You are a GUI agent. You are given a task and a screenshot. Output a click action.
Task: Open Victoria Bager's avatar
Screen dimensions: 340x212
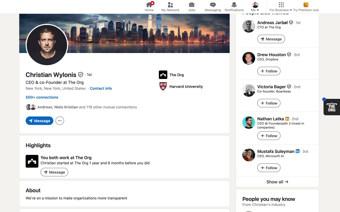249,90
